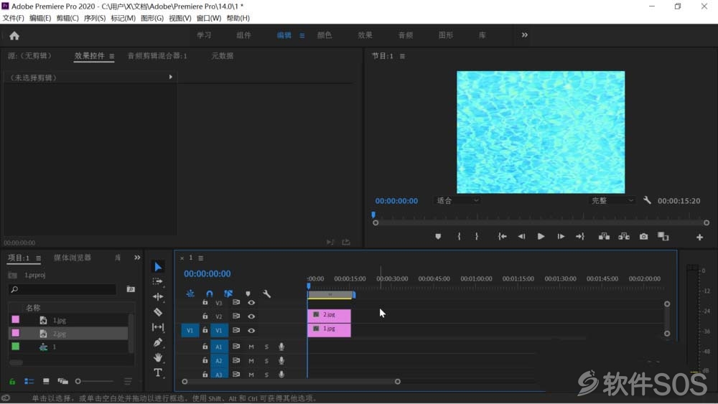The width and height of the screenshot is (718, 404).
Task: Click Go to Out point button
Action: coord(580,237)
